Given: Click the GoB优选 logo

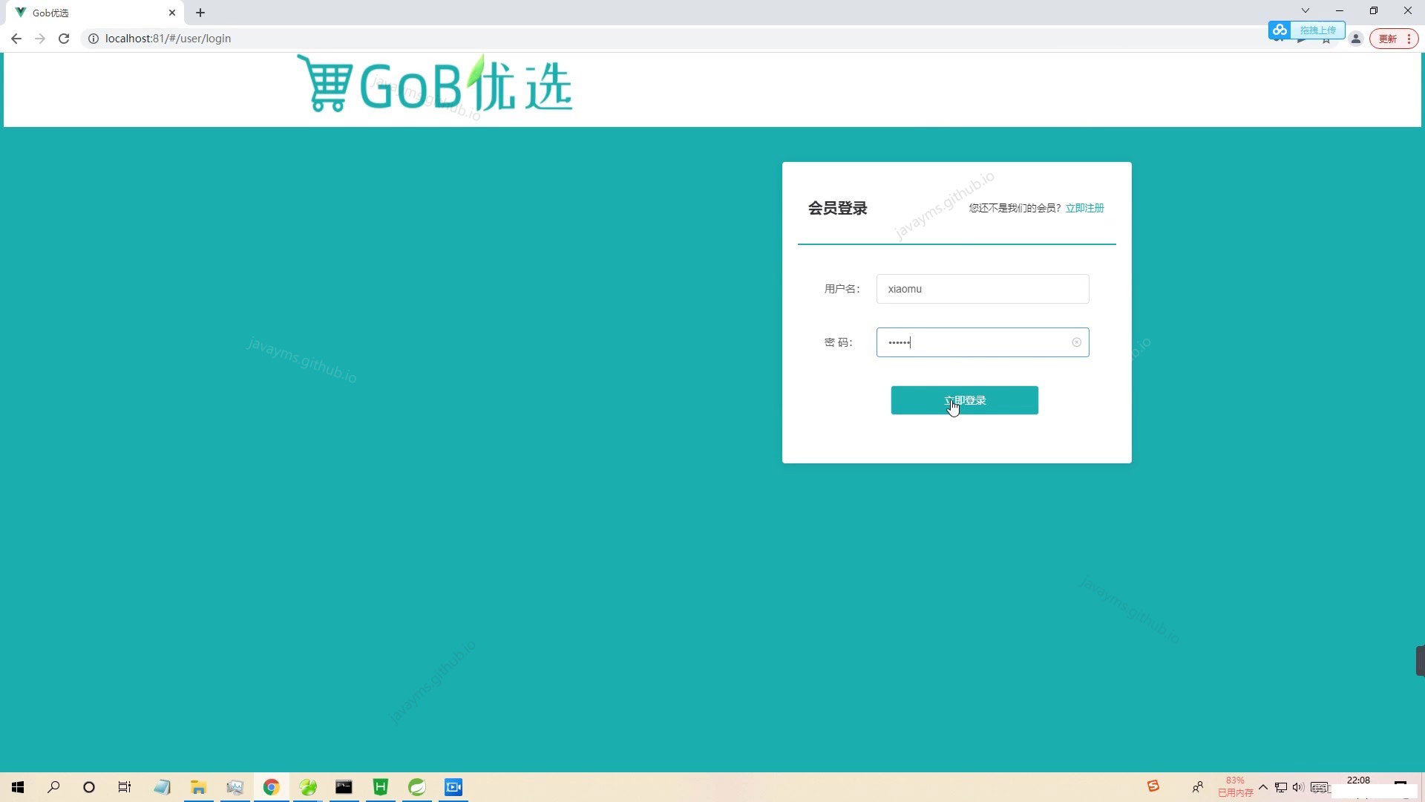Looking at the screenshot, I should coord(435,85).
